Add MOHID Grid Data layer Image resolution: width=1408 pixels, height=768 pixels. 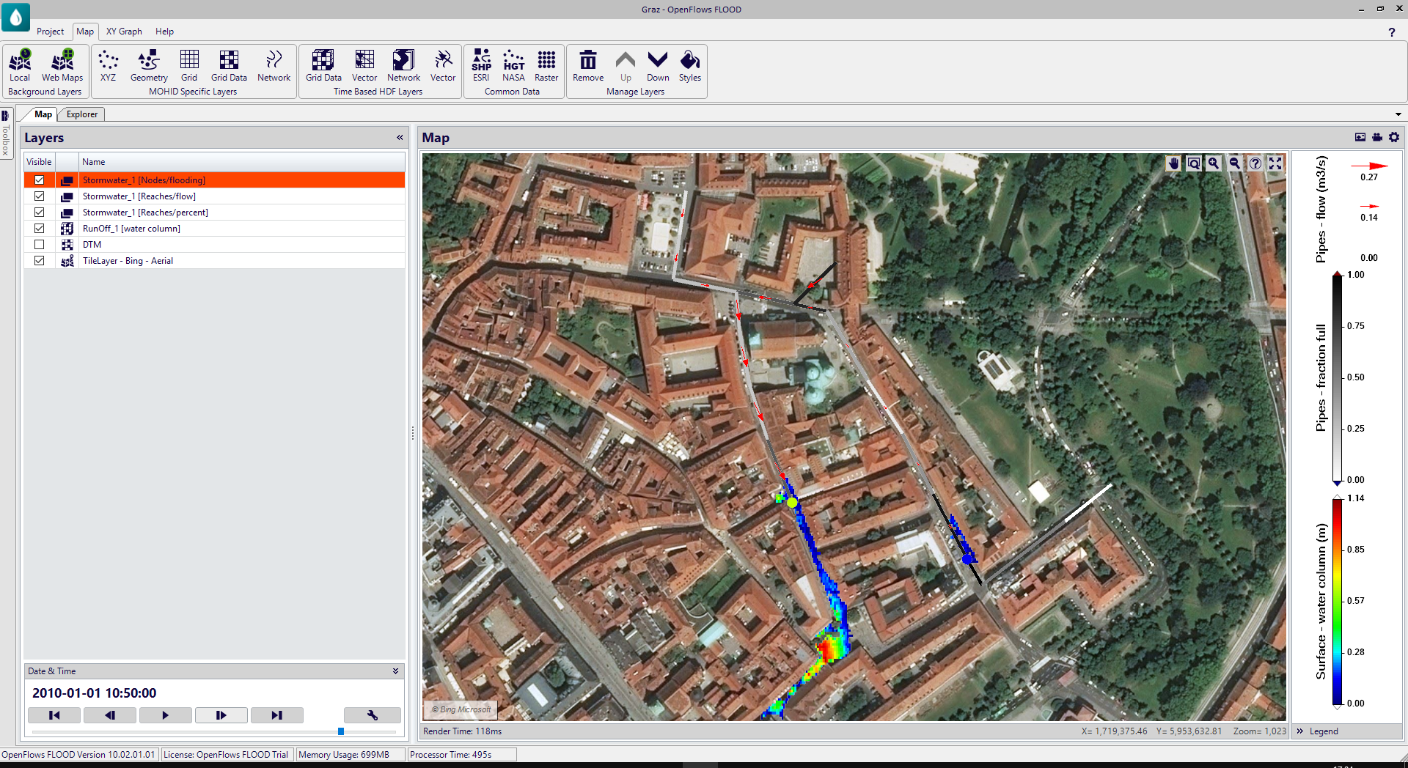(229, 66)
